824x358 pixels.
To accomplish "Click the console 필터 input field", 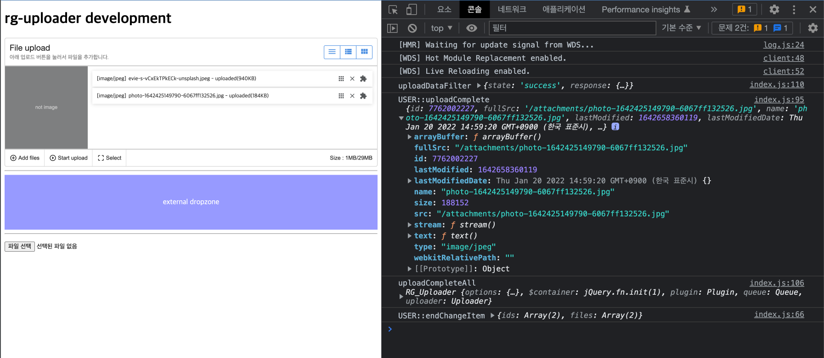I will (572, 28).
